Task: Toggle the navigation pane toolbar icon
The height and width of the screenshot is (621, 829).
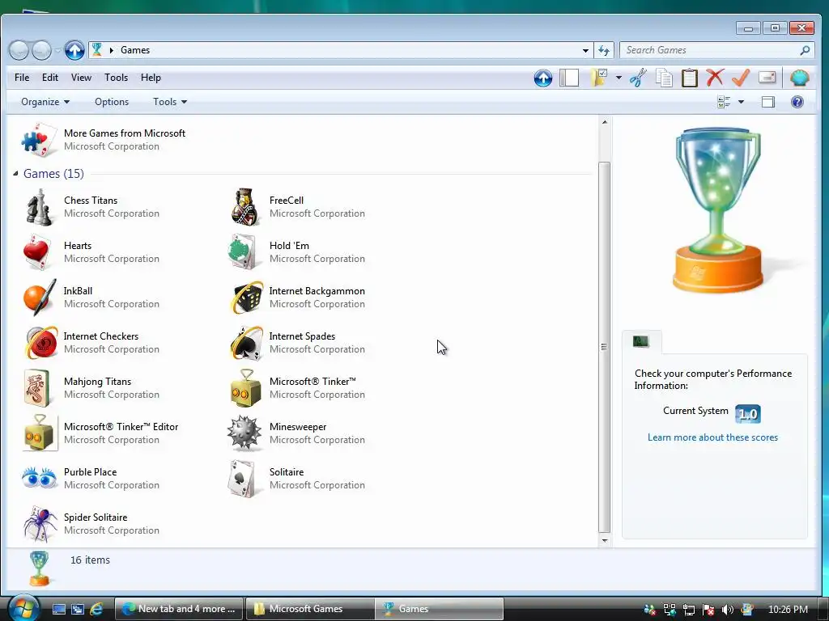Action: pos(569,78)
